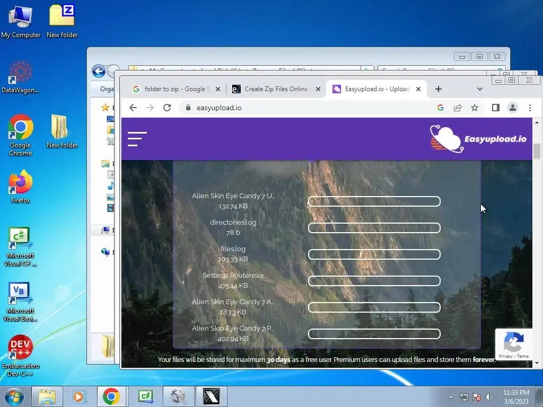Open the Google Chrome desktop shortcut
This screenshot has width=543, height=407.
pos(21,135)
